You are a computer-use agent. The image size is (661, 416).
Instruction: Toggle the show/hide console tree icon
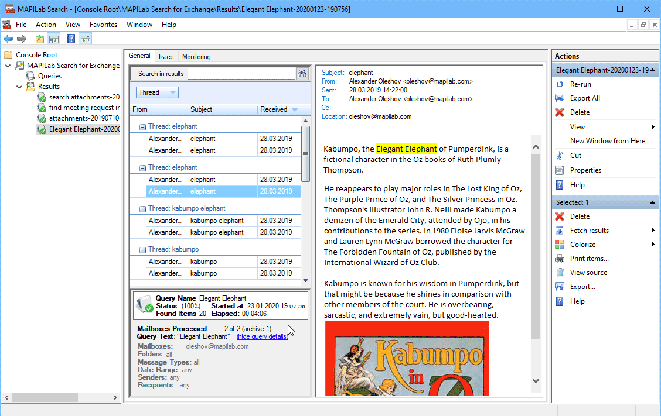(53, 39)
